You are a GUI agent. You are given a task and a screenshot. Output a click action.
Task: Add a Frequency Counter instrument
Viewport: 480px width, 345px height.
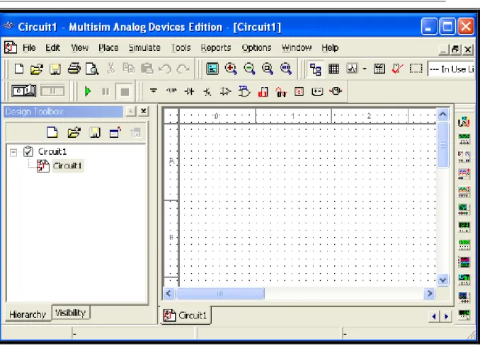coord(464,227)
